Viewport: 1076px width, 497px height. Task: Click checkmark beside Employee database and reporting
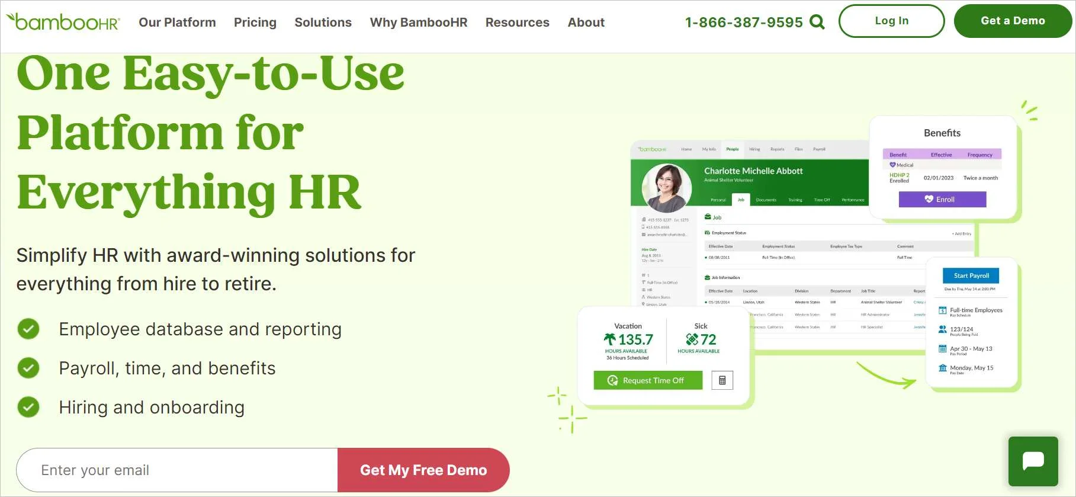point(28,329)
